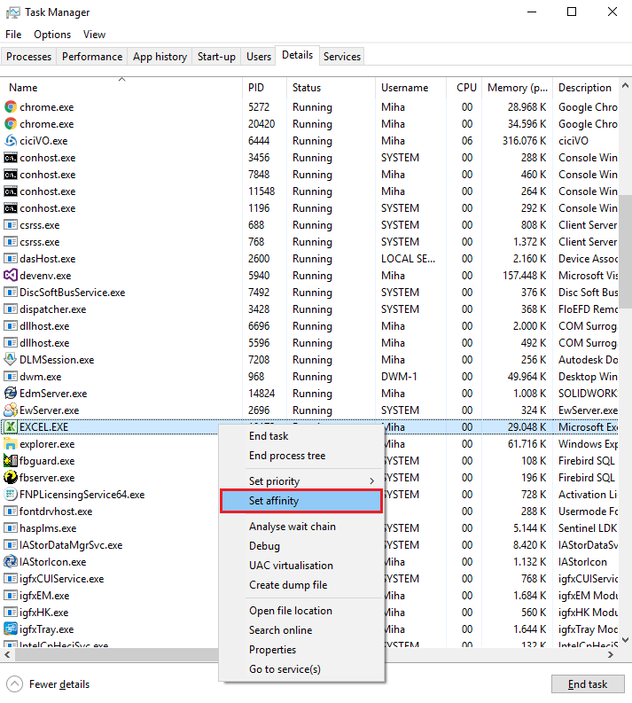Click the EdmServer.exe process icon
This screenshot has height=703, width=632.
point(11,394)
